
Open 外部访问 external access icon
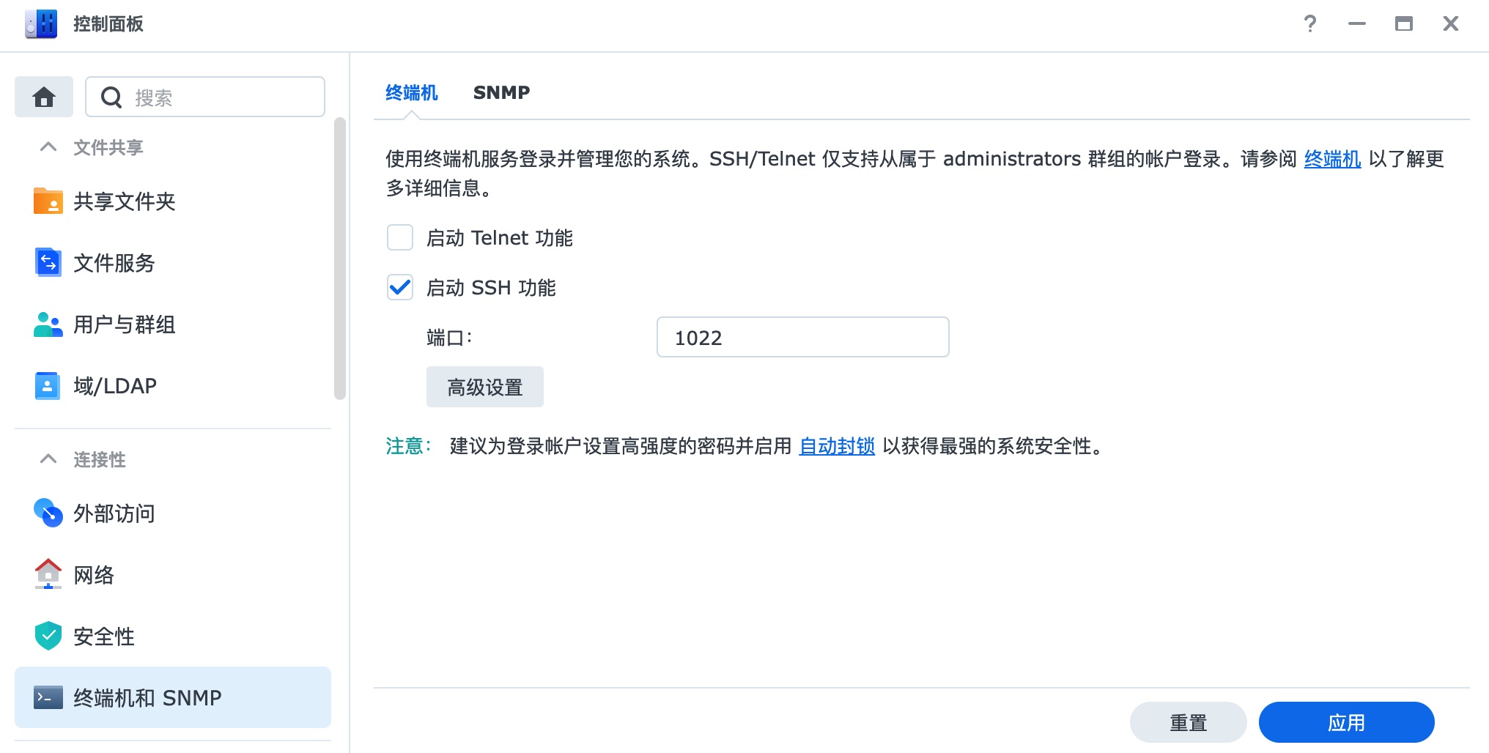pos(48,513)
